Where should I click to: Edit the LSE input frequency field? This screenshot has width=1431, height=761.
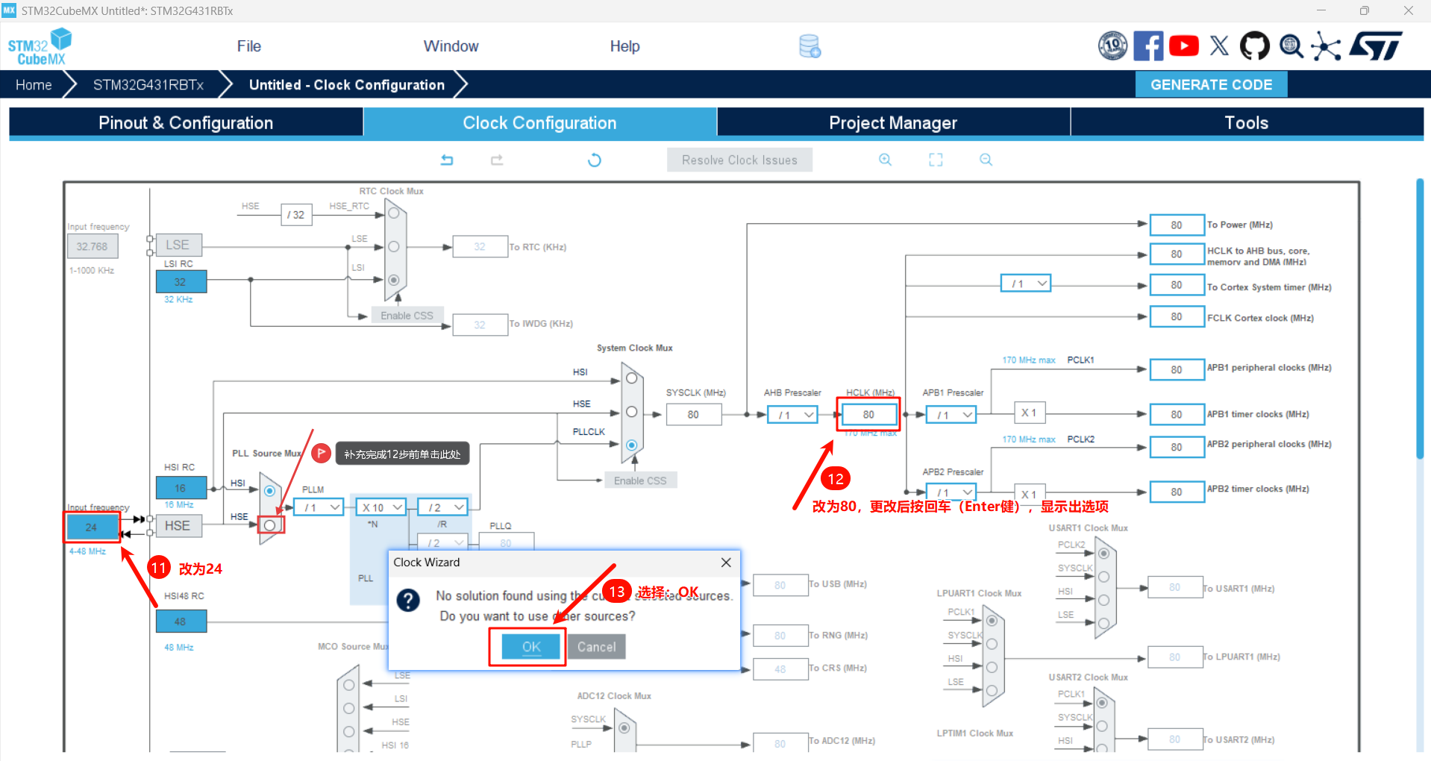(93, 246)
